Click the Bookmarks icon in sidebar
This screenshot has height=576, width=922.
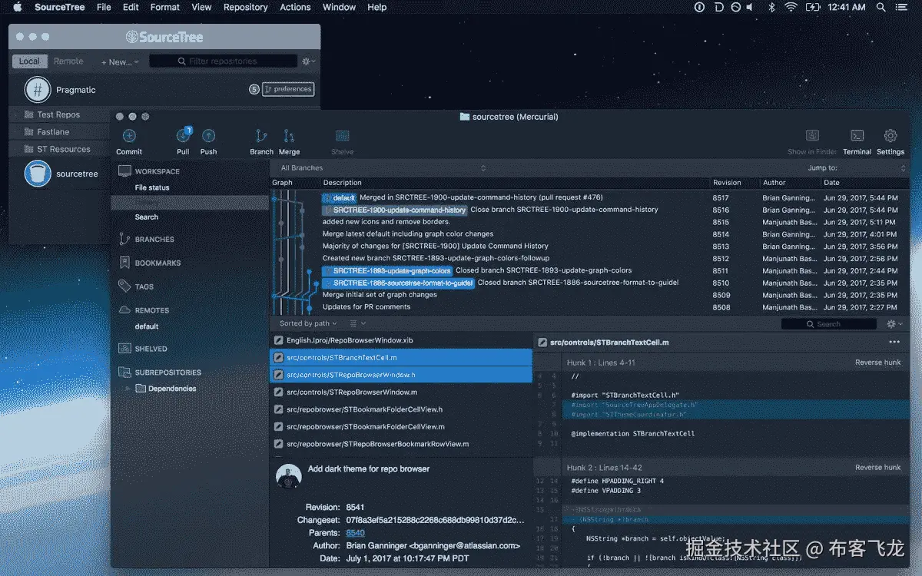(124, 263)
